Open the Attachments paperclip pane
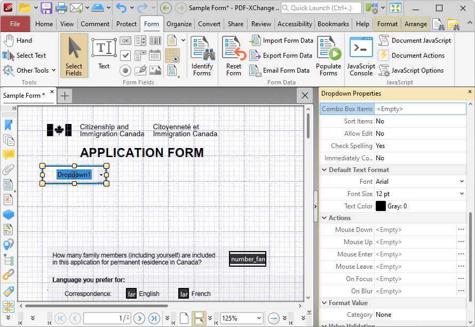This screenshot has width=475, height=327. tap(9, 169)
